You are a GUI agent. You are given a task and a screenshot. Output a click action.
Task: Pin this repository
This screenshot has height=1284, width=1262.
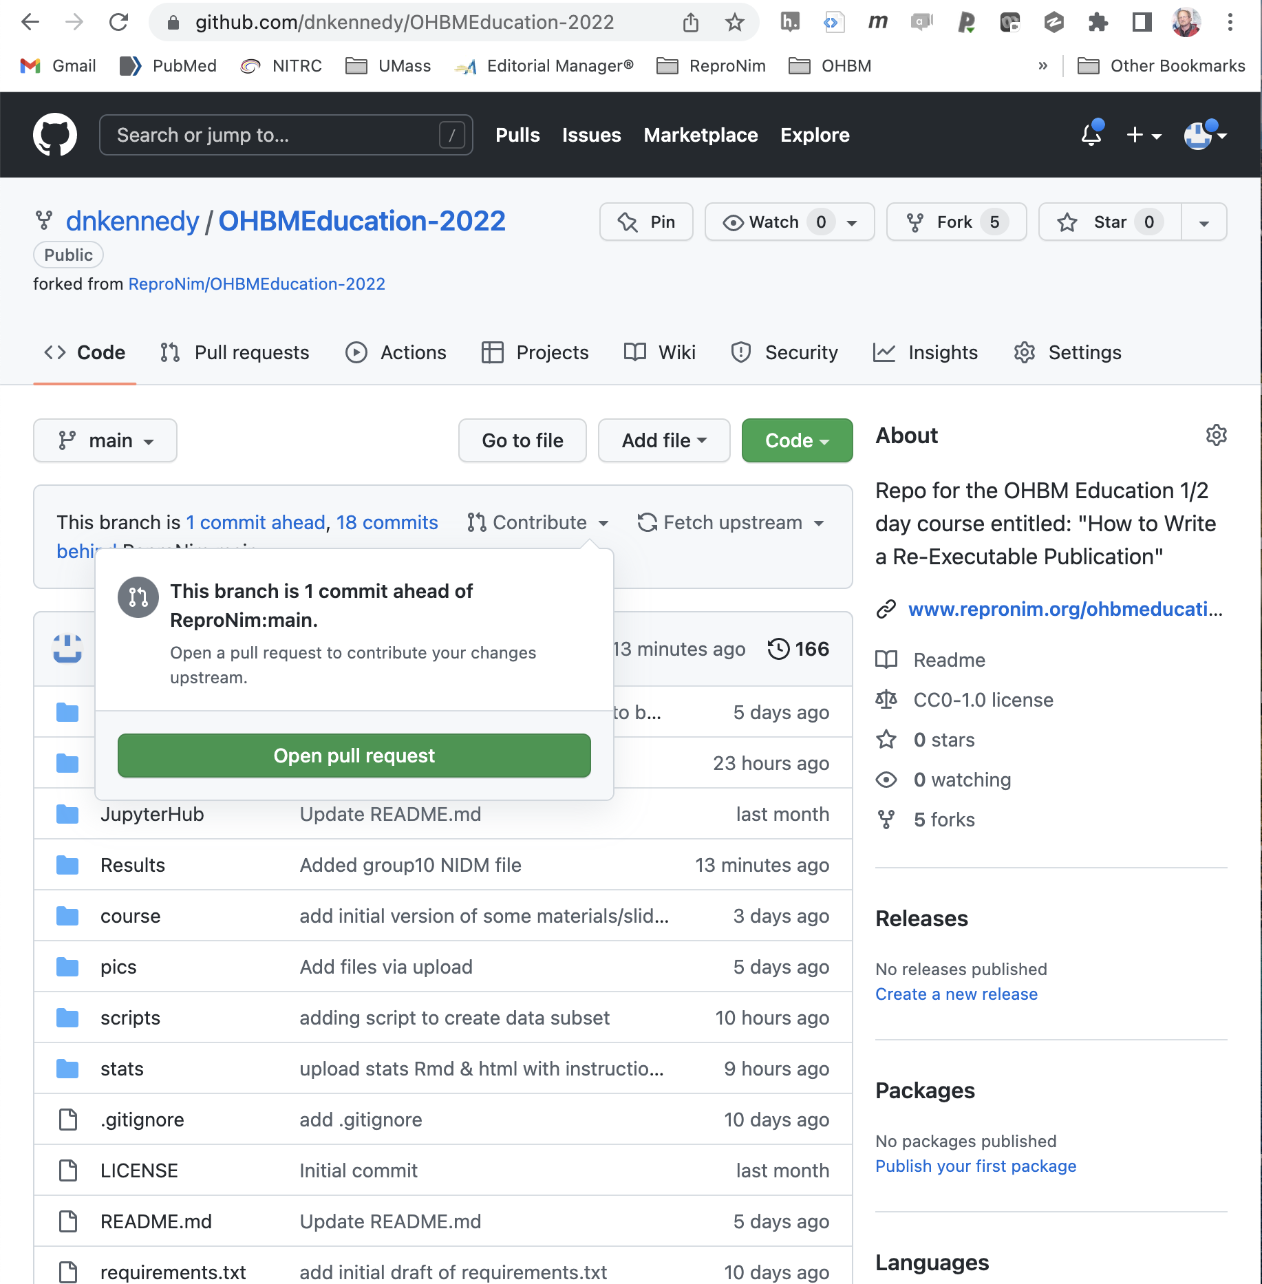point(646,222)
